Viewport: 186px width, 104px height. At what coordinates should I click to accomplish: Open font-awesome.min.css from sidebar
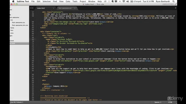point(20,25)
